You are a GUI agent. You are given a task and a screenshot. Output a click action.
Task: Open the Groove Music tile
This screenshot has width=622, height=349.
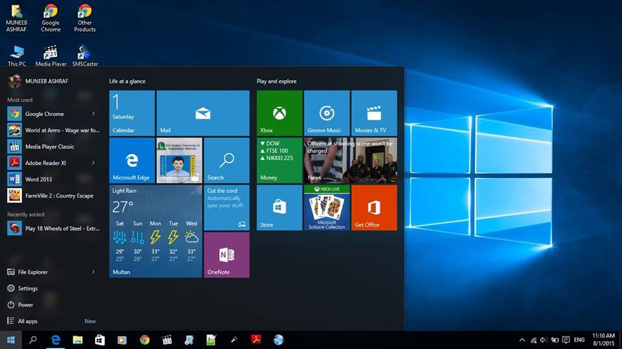327,113
